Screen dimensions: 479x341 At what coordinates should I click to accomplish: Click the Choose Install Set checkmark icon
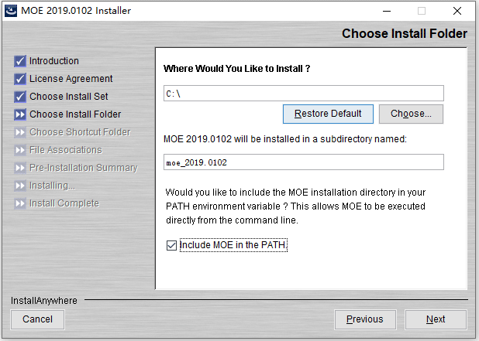coord(20,97)
